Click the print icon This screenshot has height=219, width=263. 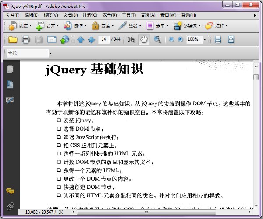(26, 40)
